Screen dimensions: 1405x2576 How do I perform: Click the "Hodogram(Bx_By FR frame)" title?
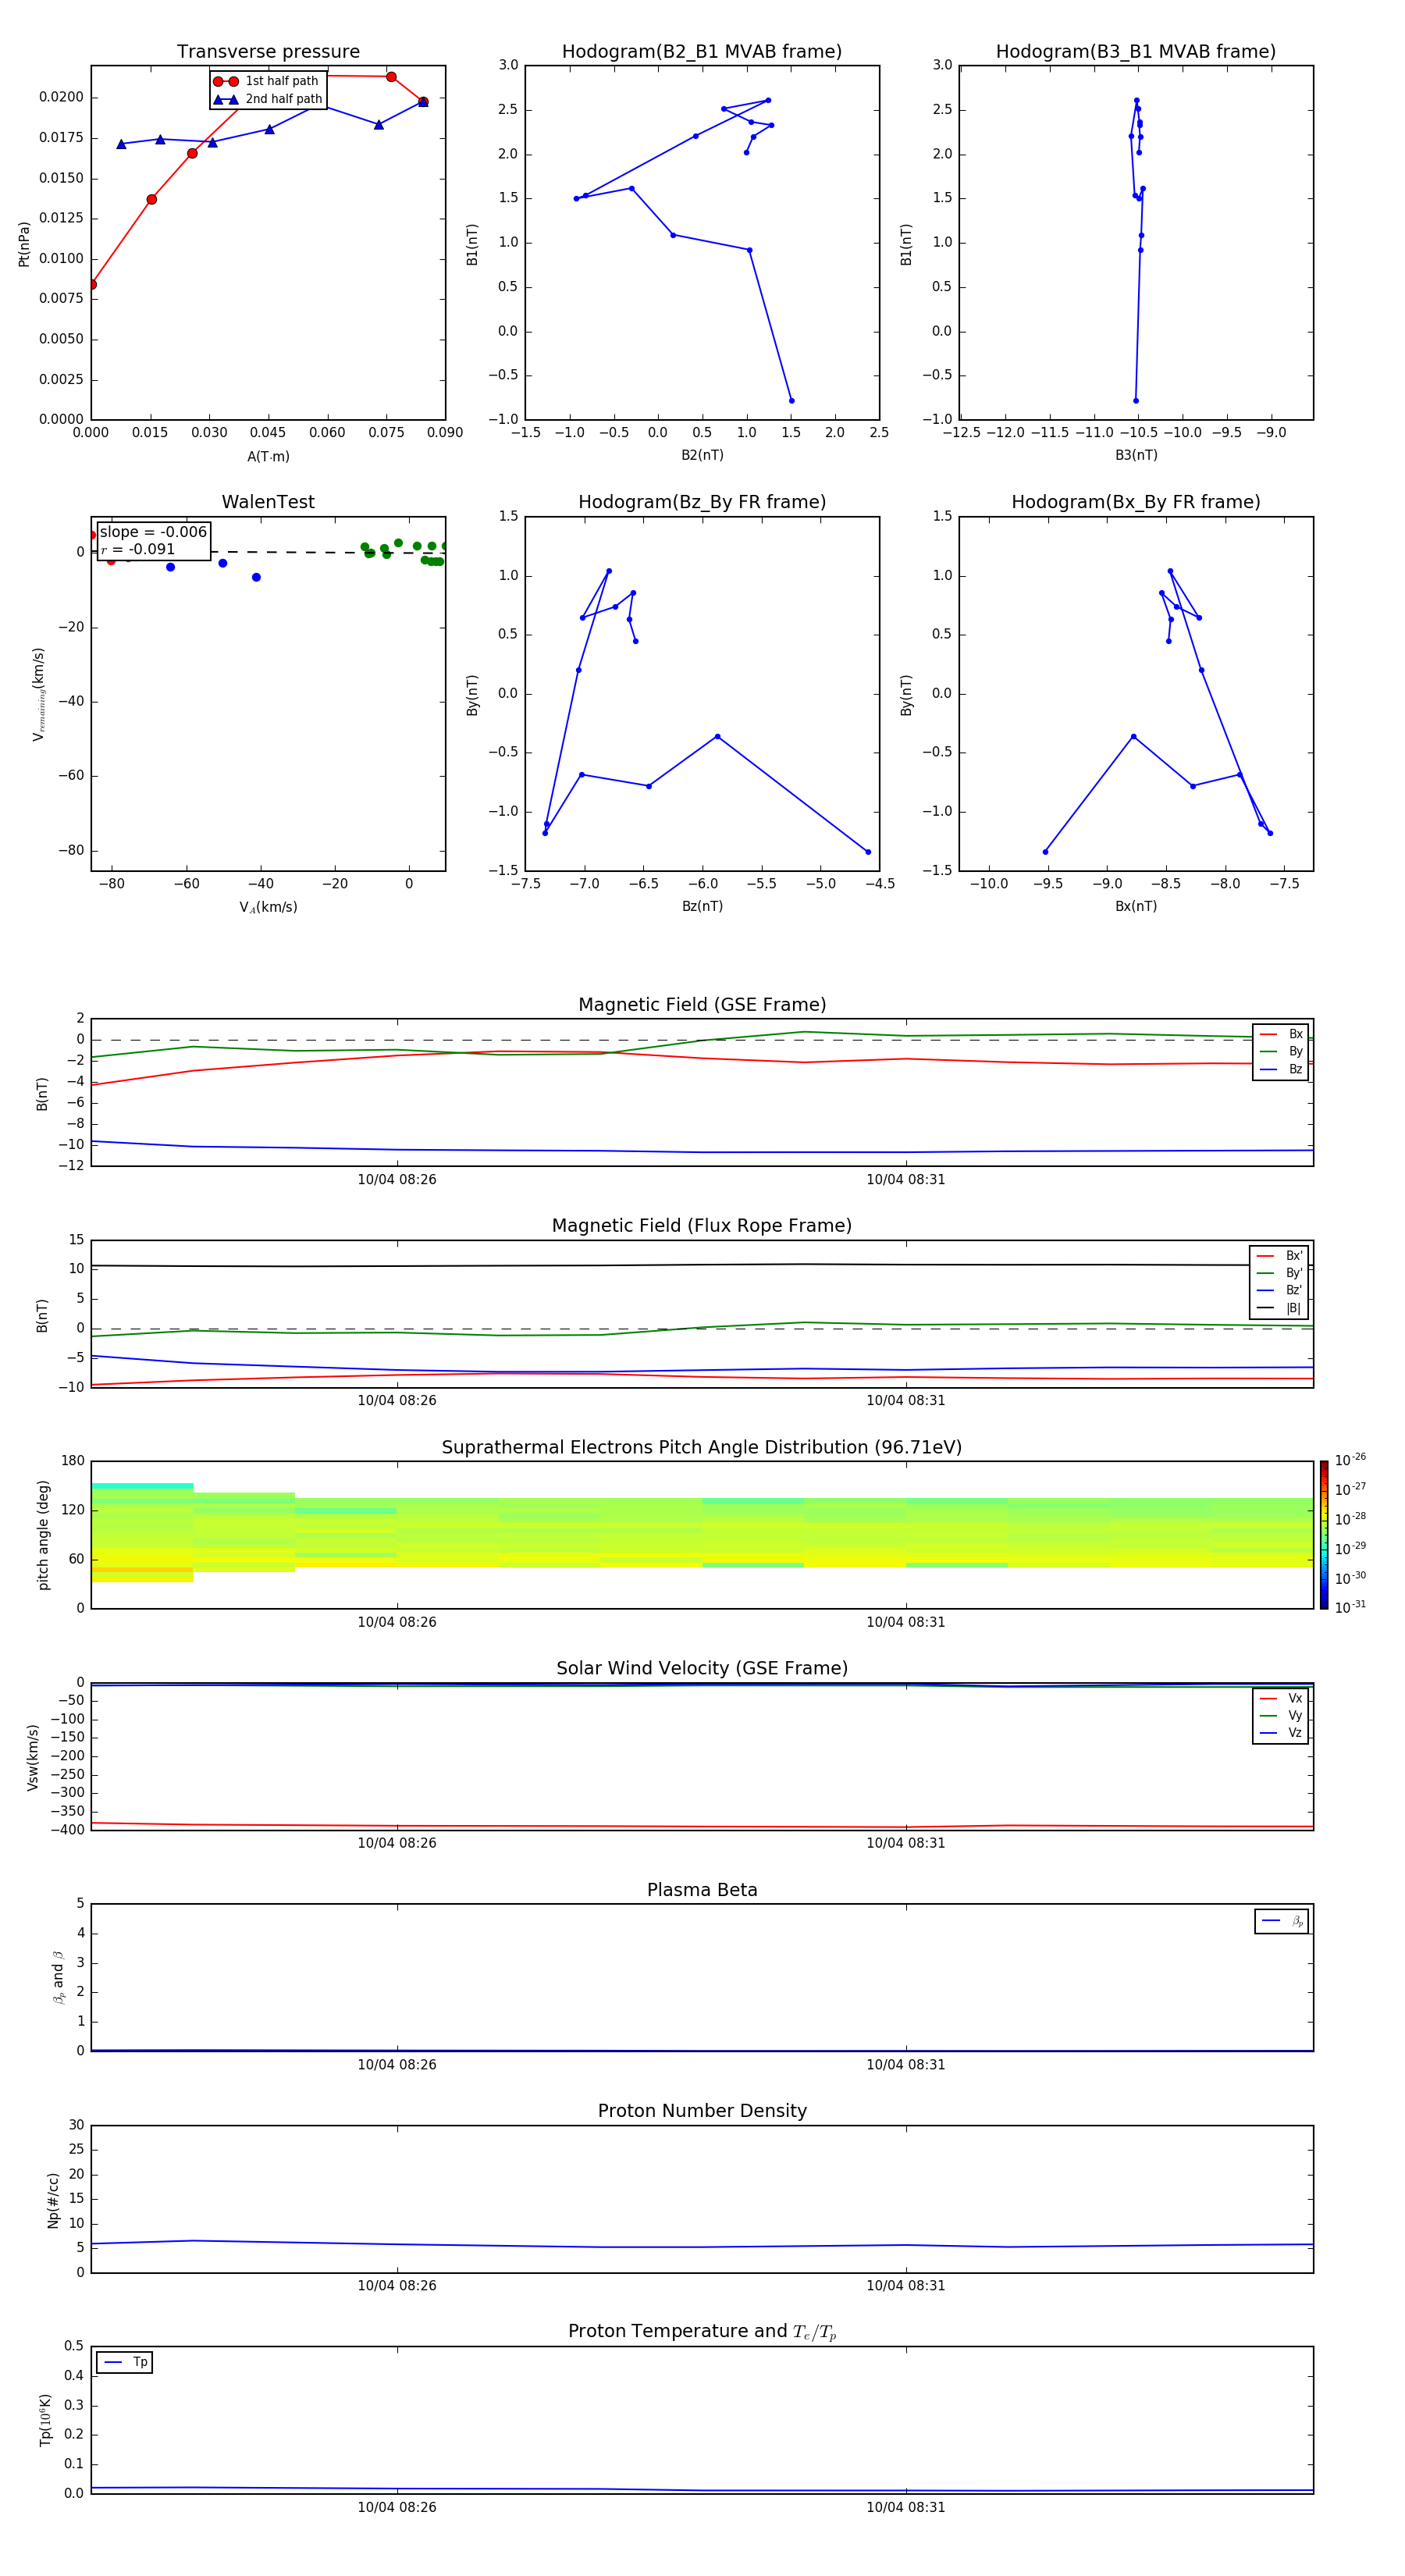[x=1136, y=502]
